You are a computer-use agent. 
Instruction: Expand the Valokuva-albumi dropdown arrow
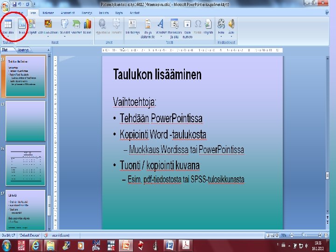click(x=48, y=37)
